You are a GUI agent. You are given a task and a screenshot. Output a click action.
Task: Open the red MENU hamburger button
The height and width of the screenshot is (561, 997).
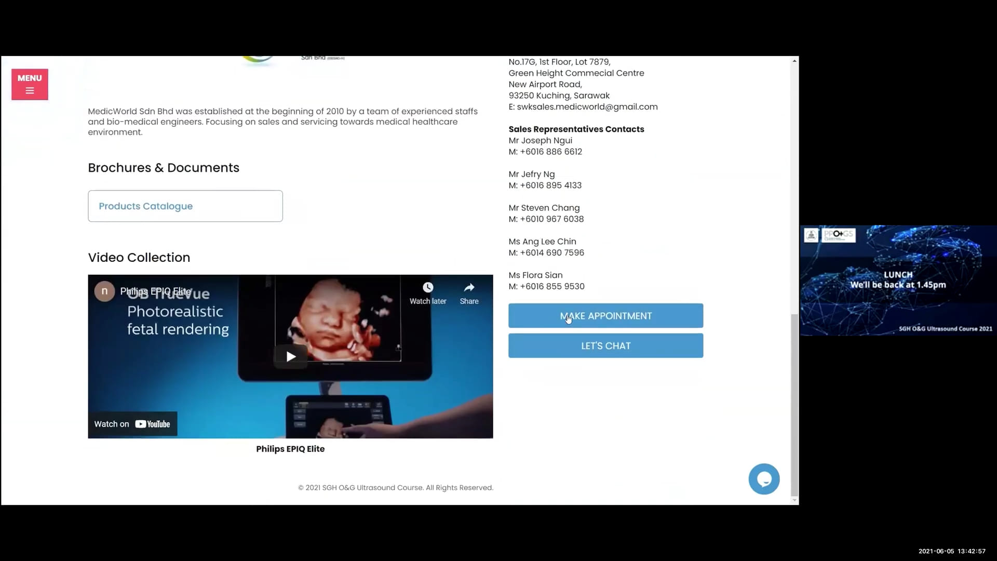[x=30, y=84]
